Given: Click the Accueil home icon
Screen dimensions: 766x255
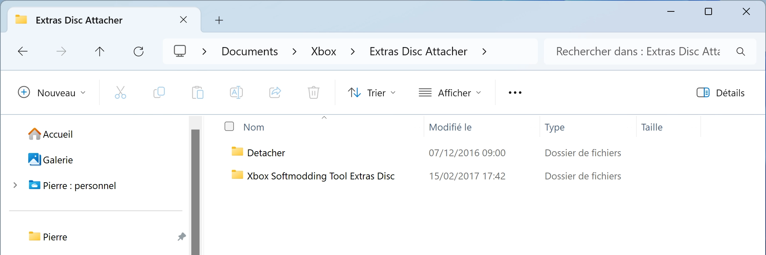Looking at the screenshot, I should 35,134.
